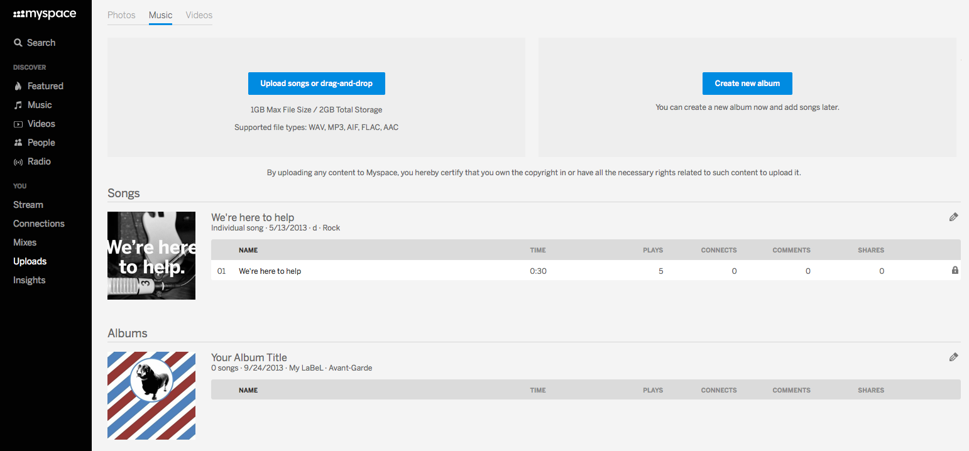
Task: Open Stream in the sidebar
Action: [28, 205]
